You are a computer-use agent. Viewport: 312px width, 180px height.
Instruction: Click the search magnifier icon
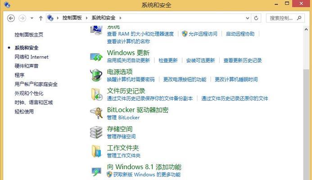click(299, 18)
